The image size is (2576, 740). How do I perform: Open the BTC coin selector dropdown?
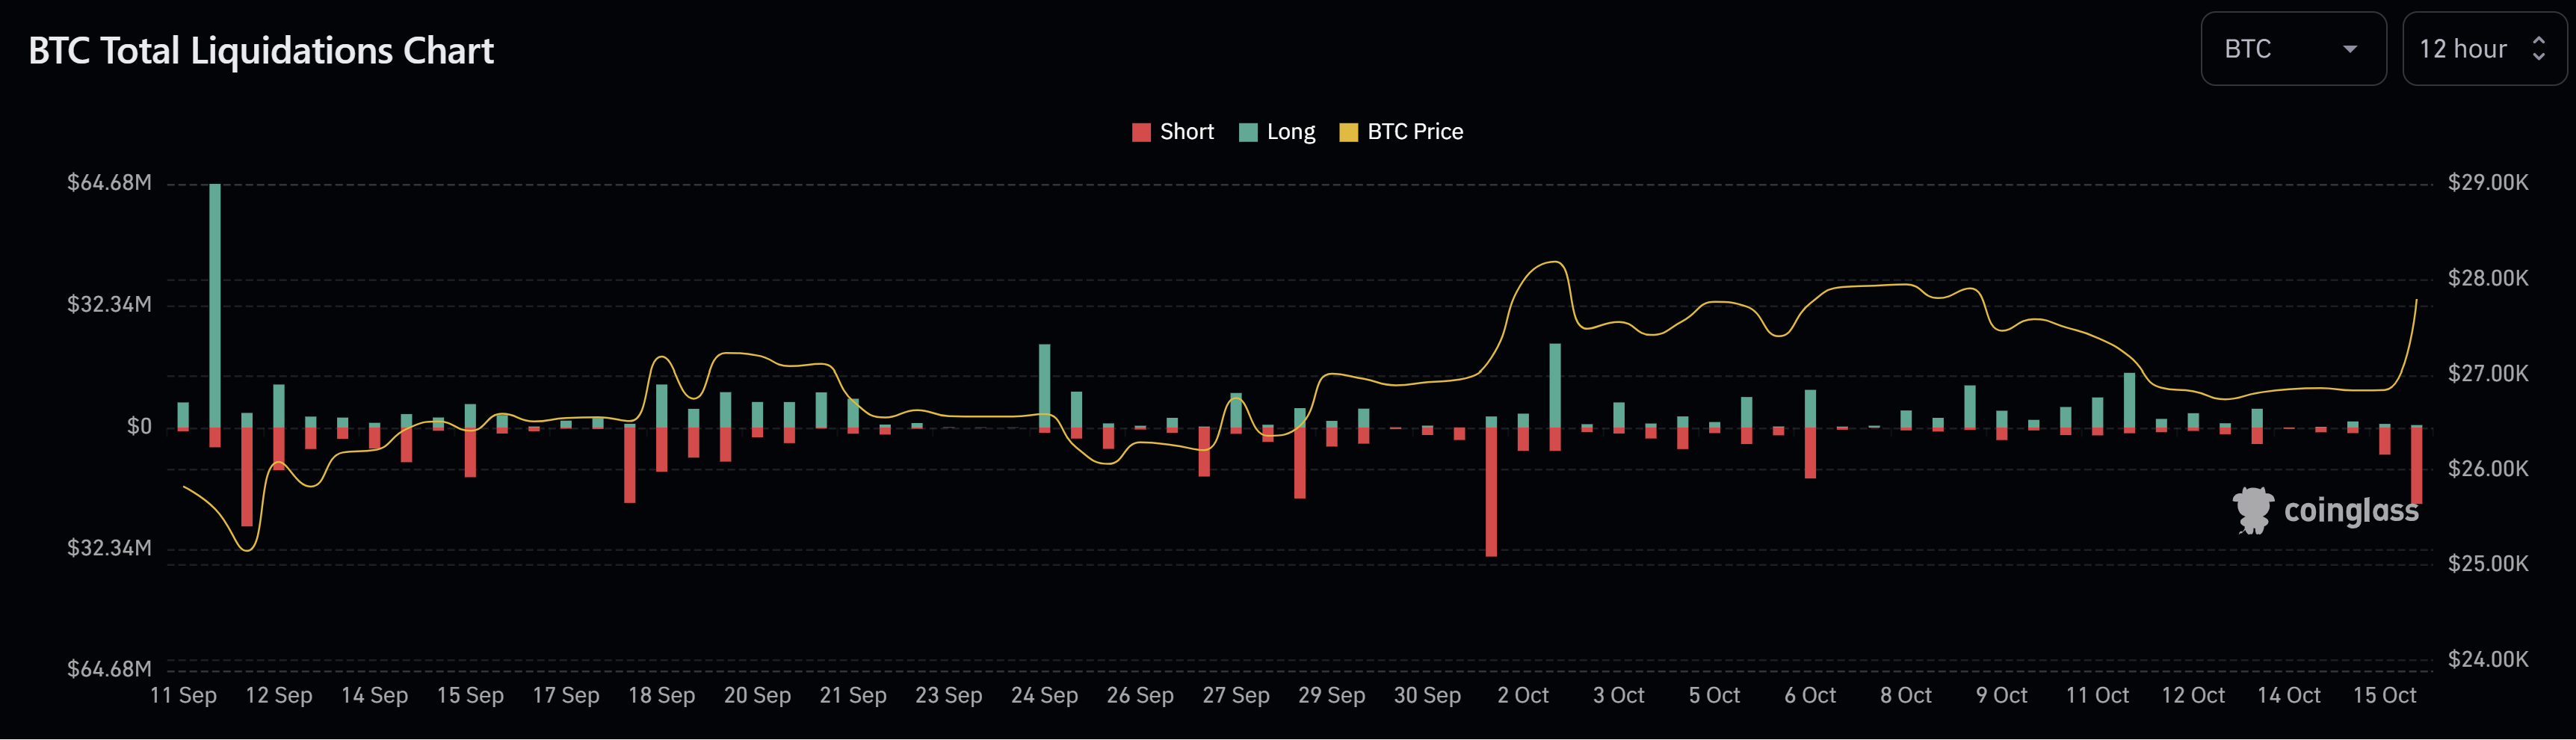coord(2293,49)
